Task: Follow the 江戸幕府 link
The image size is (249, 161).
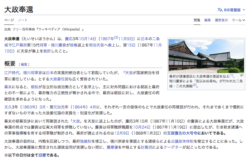Action: pos(19,45)
